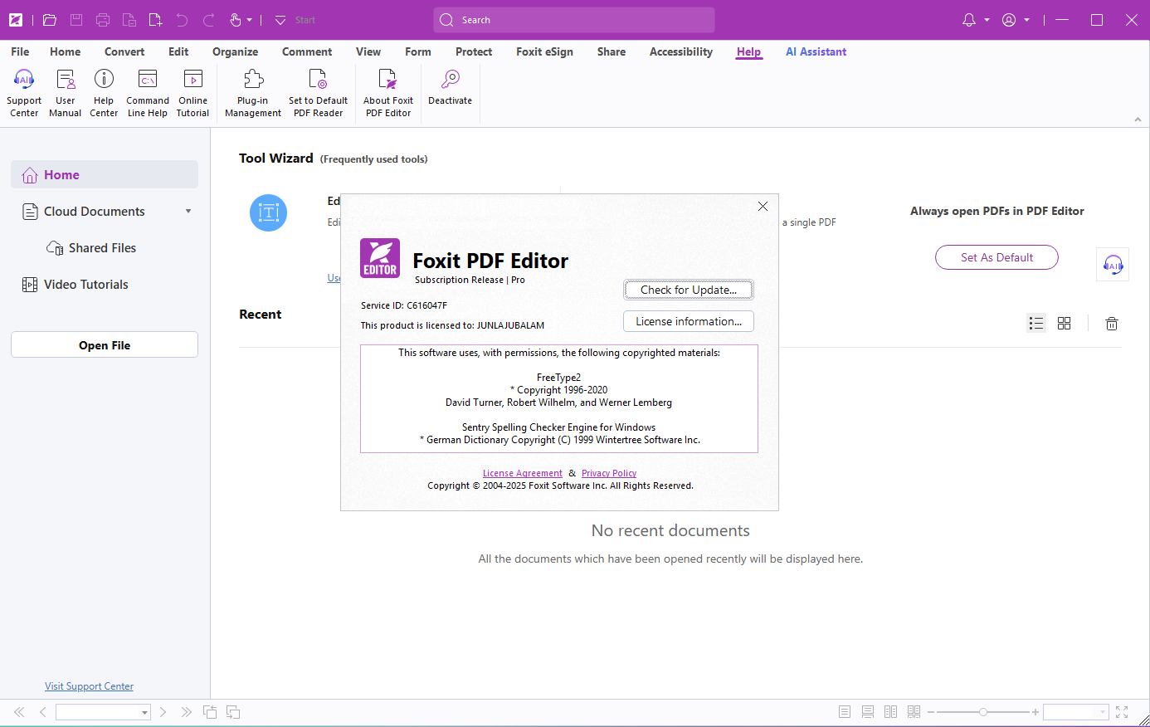Enable continuous facing view mode

[x=914, y=712]
